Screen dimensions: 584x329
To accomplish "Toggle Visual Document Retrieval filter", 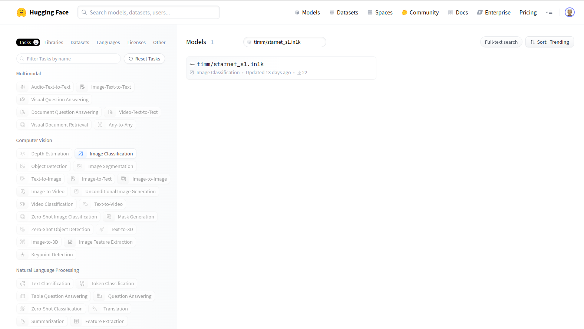I will [54, 125].
